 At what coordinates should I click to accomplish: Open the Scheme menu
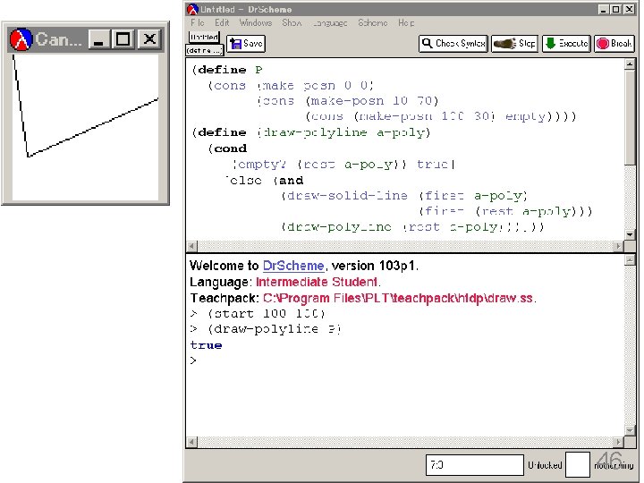coord(372,22)
